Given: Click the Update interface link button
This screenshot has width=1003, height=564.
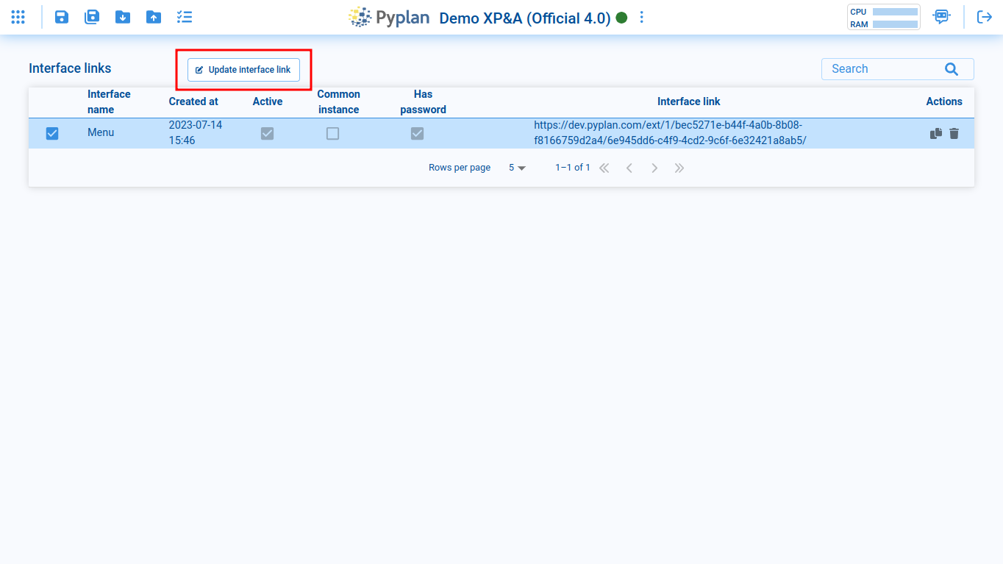Looking at the screenshot, I should click(243, 70).
